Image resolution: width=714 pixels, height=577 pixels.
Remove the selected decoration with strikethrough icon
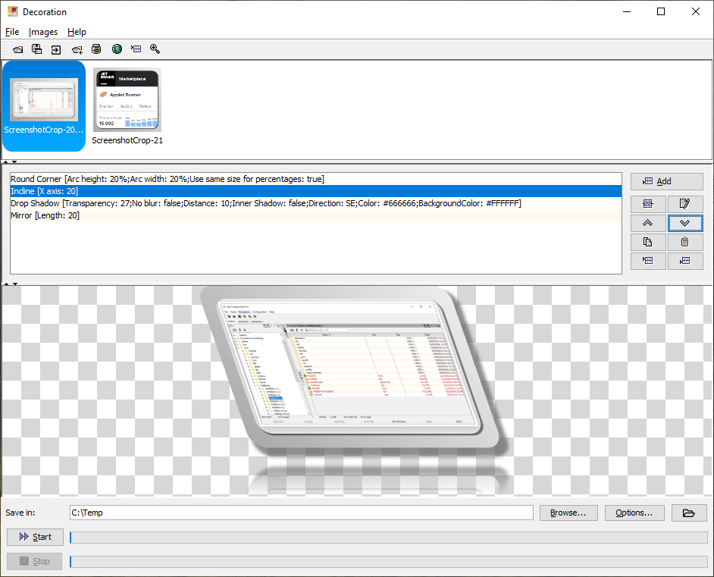[x=648, y=204]
